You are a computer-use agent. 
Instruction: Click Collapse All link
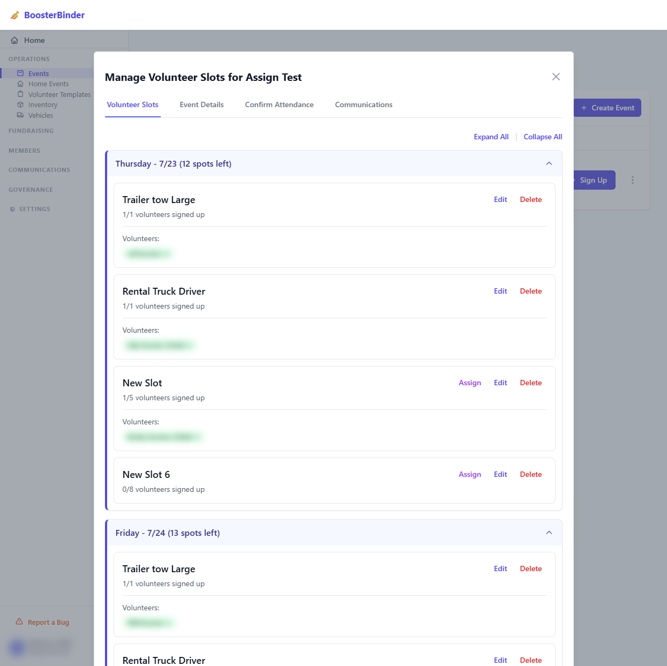click(543, 137)
